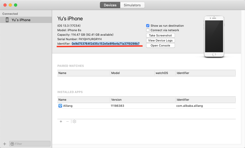Image resolution: width=245 pixels, height=148 pixels.
Task: Click the Model: iPhone 6s text
Action: coord(69,30)
